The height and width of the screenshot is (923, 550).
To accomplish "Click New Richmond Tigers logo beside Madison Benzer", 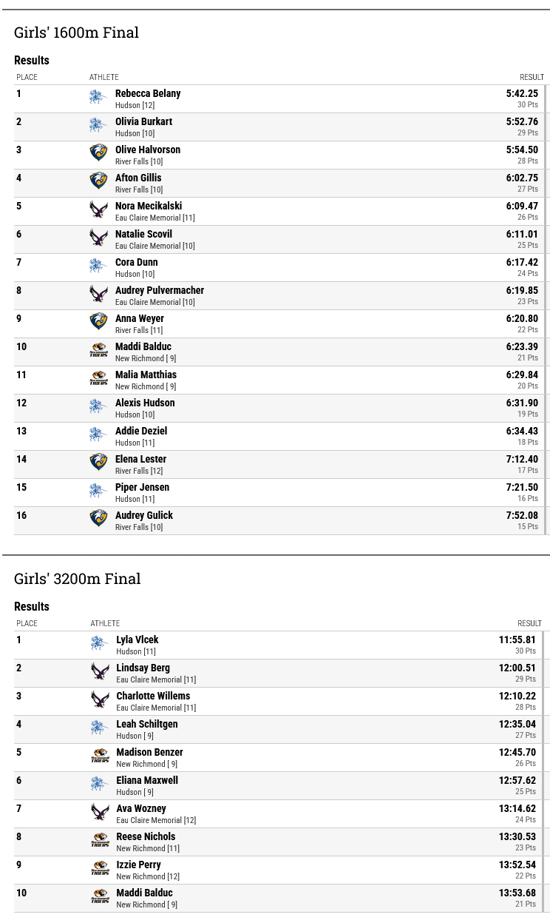I will click(100, 756).
